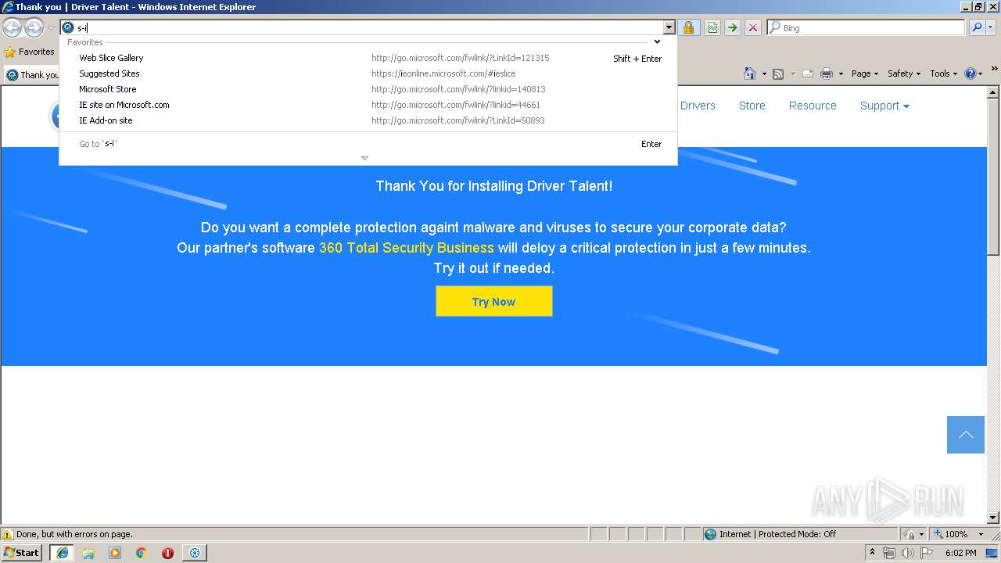Click the network tray icon
The image size is (1001, 563).
point(889,553)
